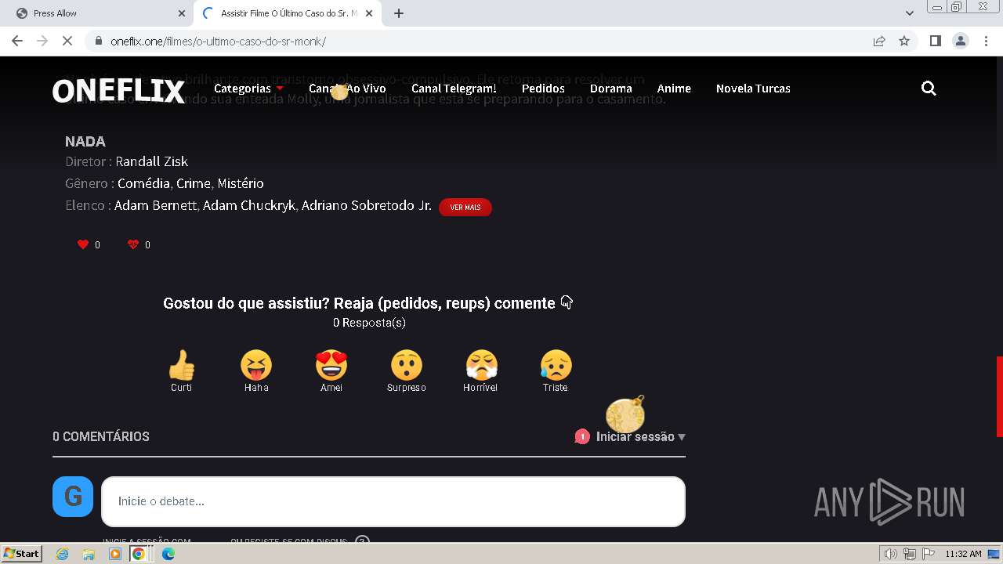Image resolution: width=1003 pixels, height=564 pixels.
Task: Like the movie with the red heart
Action: tap(83, 244)
